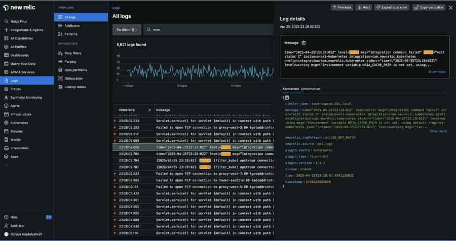Select log row at 23:28:05.150

coord(193,233)
